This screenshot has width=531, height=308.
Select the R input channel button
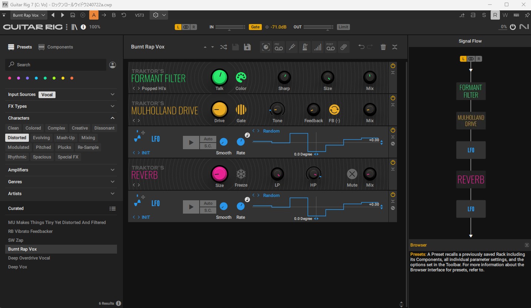194,27
